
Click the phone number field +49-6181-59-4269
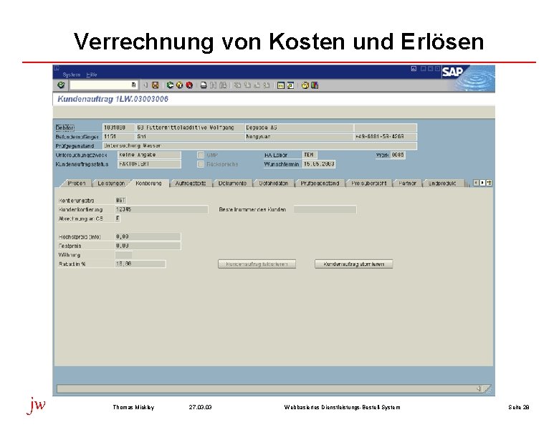(x=386, y=137)
